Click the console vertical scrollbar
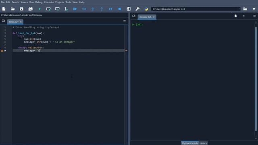 point(256,79)
